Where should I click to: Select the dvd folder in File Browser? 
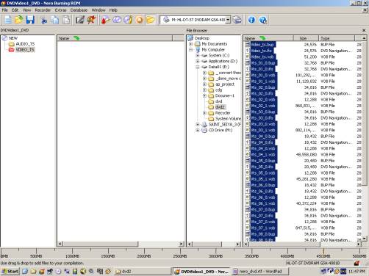(218, 101)
